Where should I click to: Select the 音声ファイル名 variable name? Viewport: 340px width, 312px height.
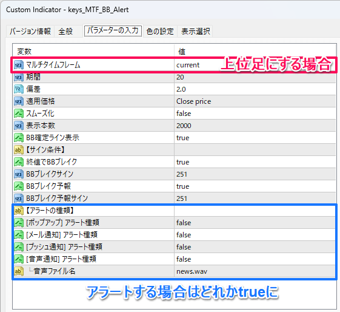coord(55,271)
